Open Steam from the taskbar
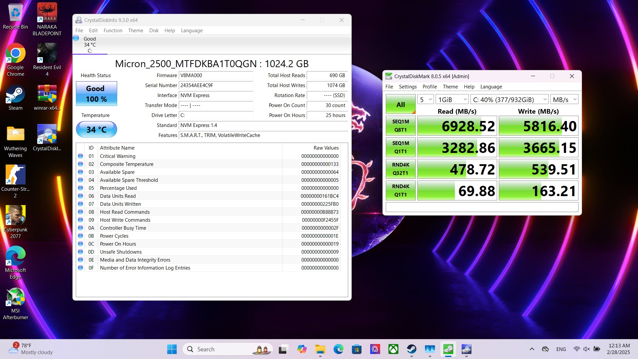This screenshot has height=359, width=638. click(x=412, y=349)
